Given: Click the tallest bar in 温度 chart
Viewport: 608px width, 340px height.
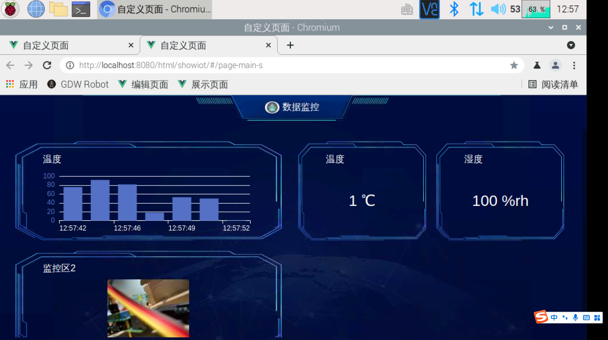Looking at the screenshot, I should pyautogui.click(x=100, y=200).
